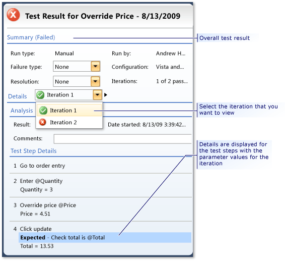Select Iteration 2 from the dropdown list
The image size is (285, 261).
[x=69, y=122]
